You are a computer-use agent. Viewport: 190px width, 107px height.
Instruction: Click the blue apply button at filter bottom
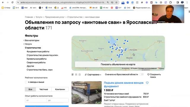(x=47, y=106)
